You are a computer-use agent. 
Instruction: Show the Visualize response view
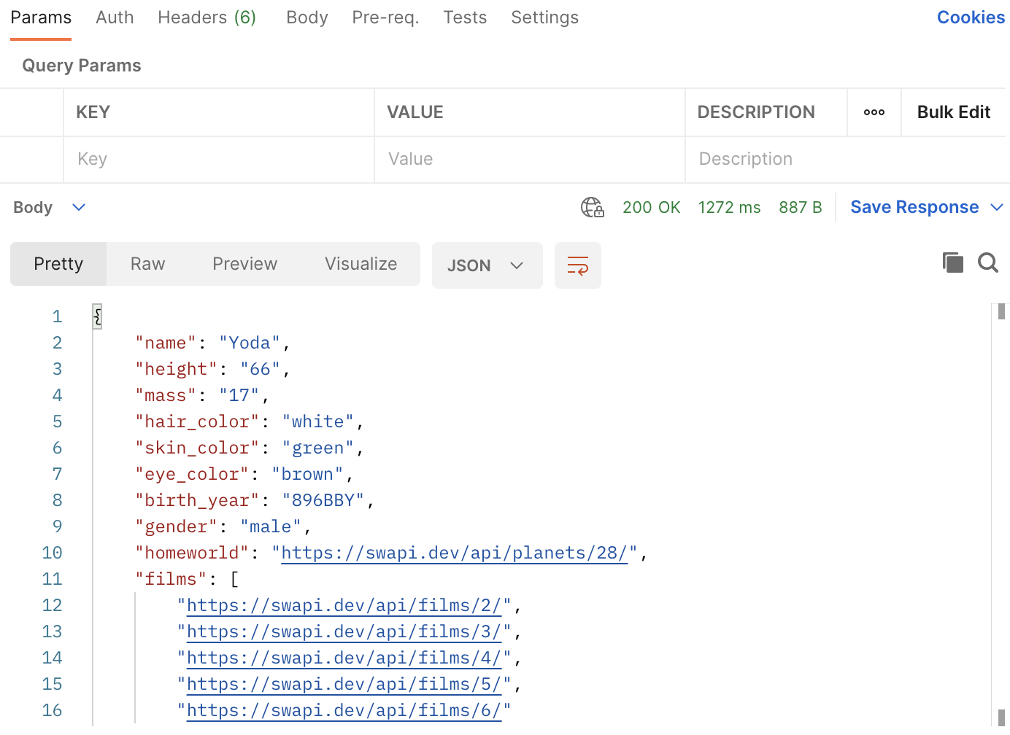(x=361, y=264)
